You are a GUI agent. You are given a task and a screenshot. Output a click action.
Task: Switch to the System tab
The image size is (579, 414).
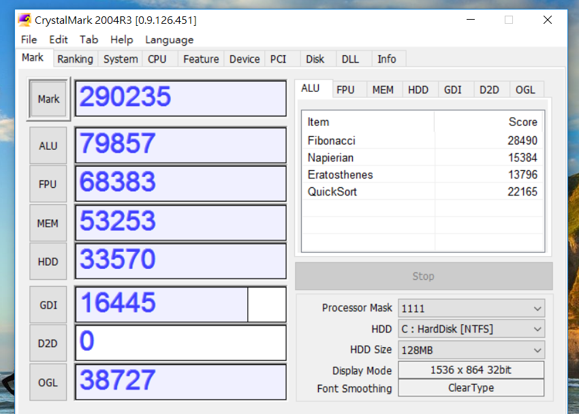[121, 59]
